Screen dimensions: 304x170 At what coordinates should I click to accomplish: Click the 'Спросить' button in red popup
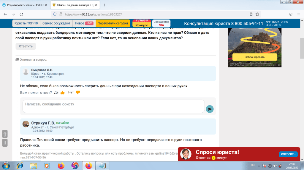click(x=288, y=154)
